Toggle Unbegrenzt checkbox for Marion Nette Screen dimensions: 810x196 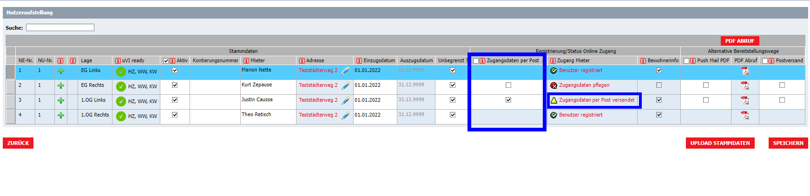coord(453,70)
